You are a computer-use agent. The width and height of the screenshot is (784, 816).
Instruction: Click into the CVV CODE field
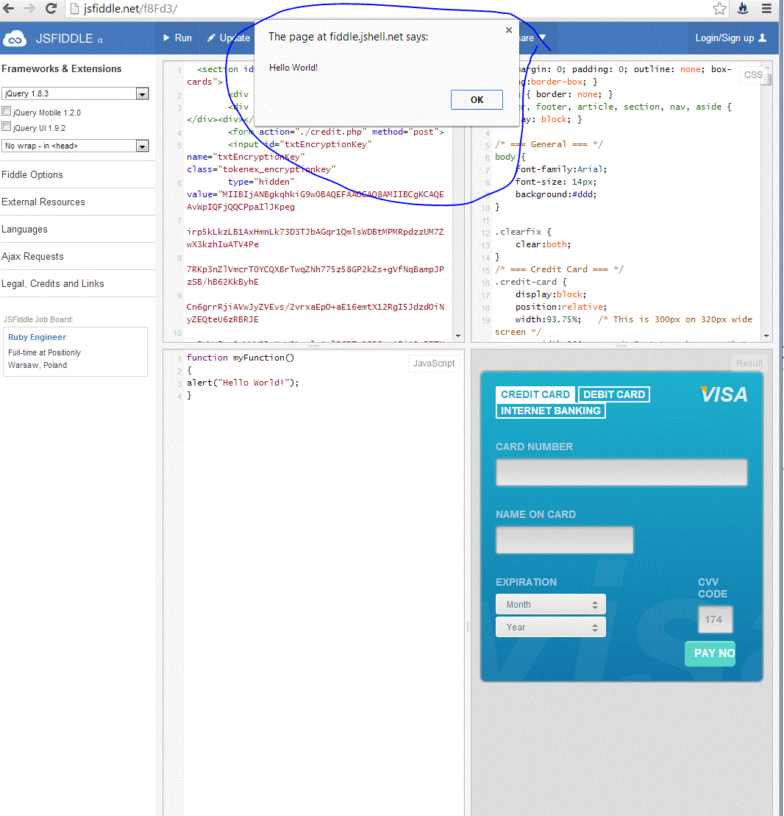715,620
